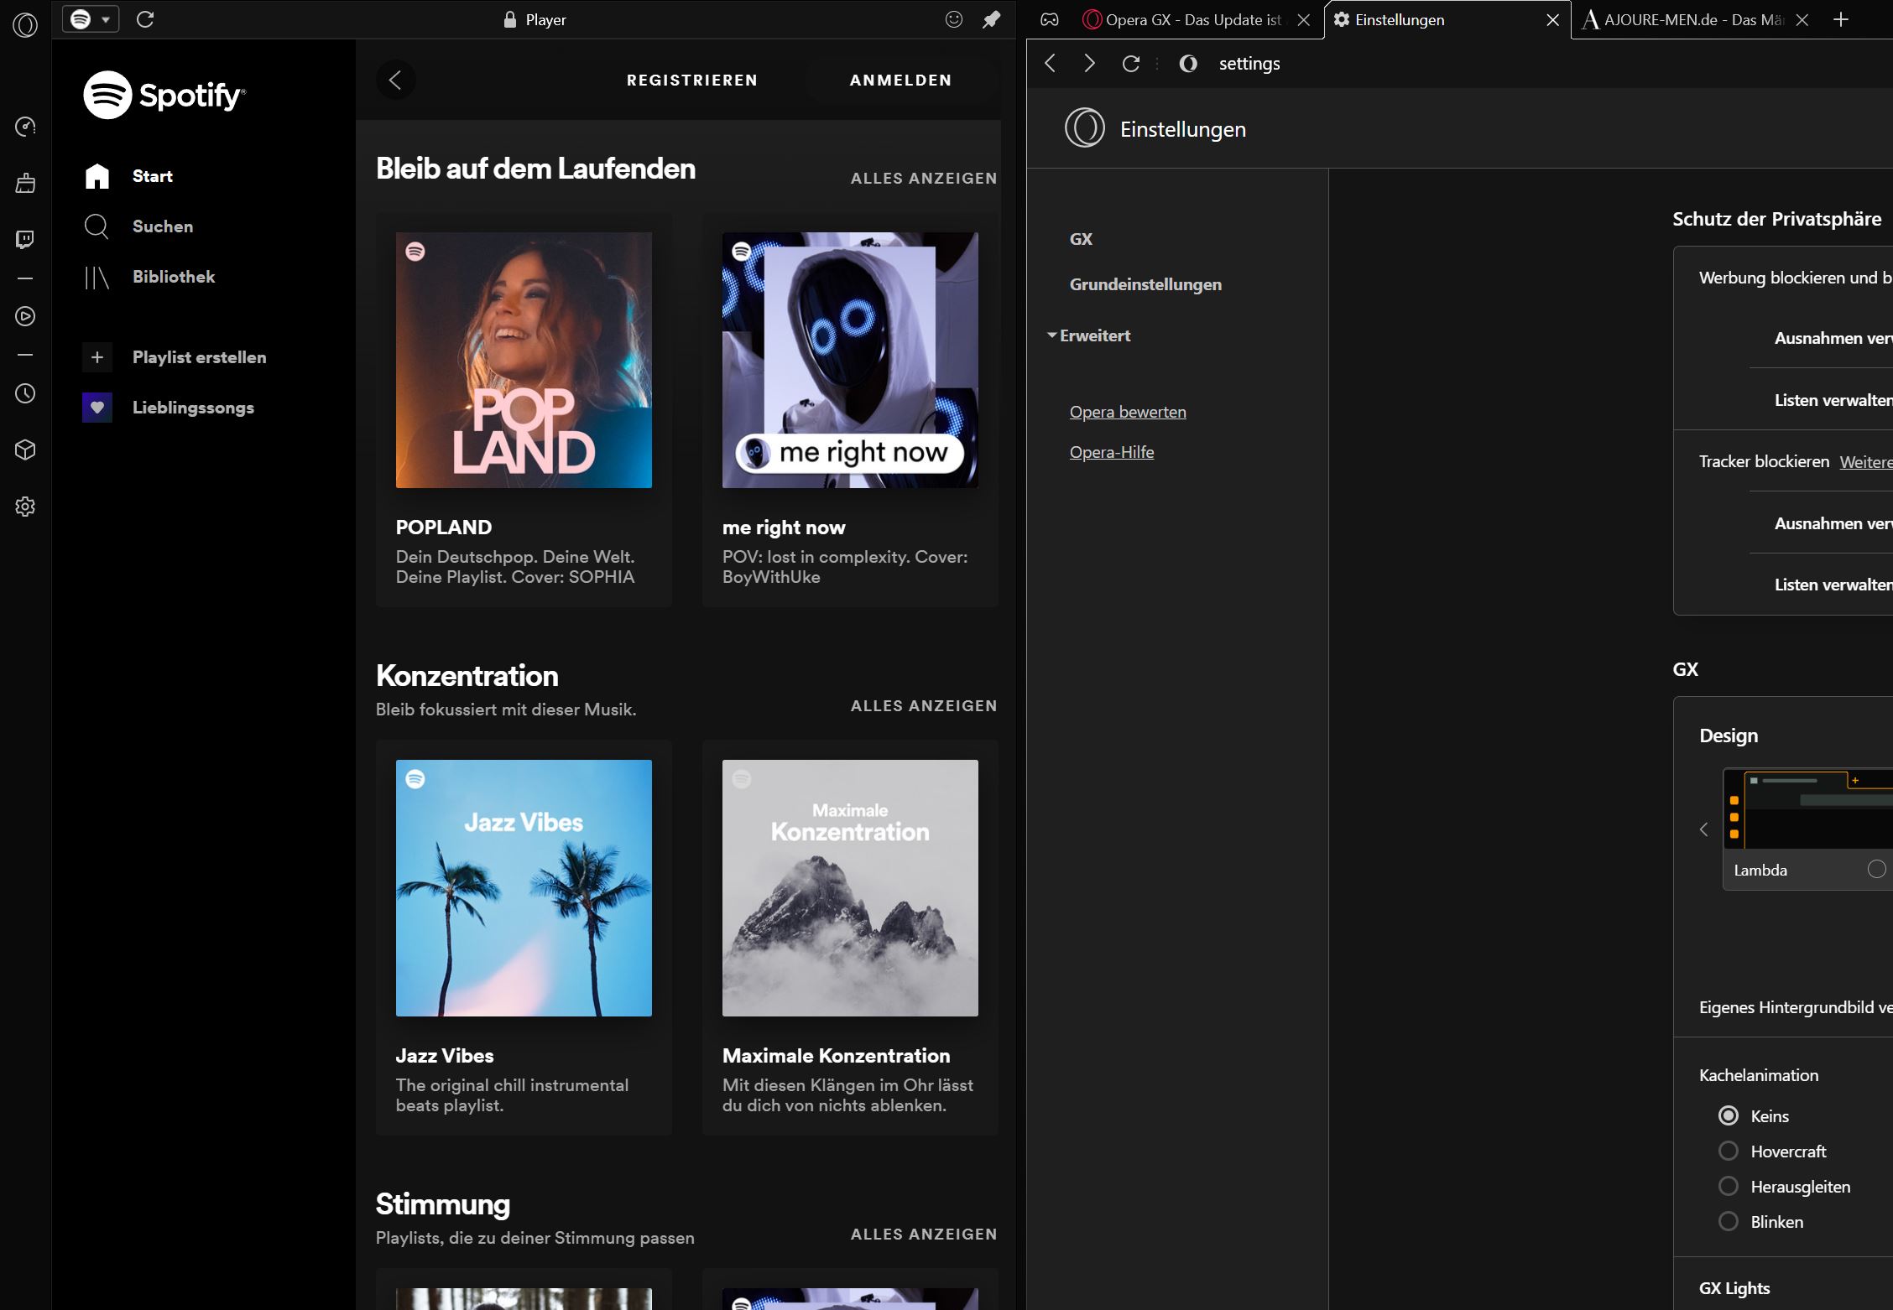Open settings gear icon in Opera sidebar
This screenshot has height=1310, width=1893.
pyautogui.click(x=25, y=507)
